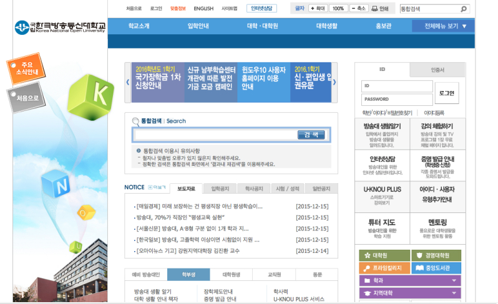Open the 대학 · 대학원 main menu

click(262, 26)
